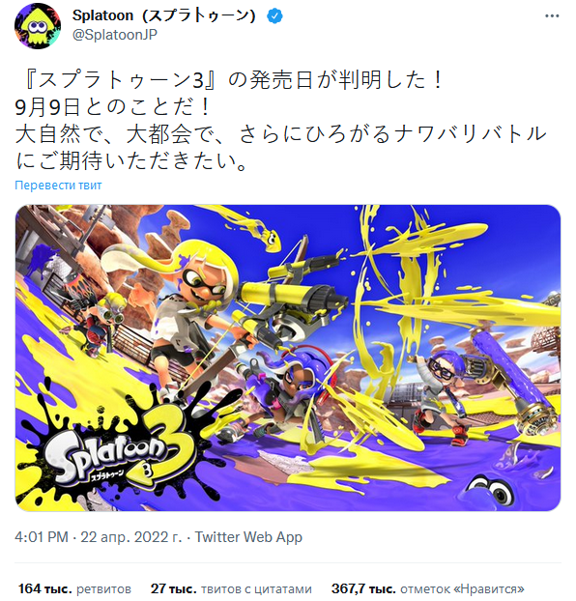This screenshot has height=601, width=576.
Task: Open the Splatoon 3 artwork image
Action: (288, 358)
